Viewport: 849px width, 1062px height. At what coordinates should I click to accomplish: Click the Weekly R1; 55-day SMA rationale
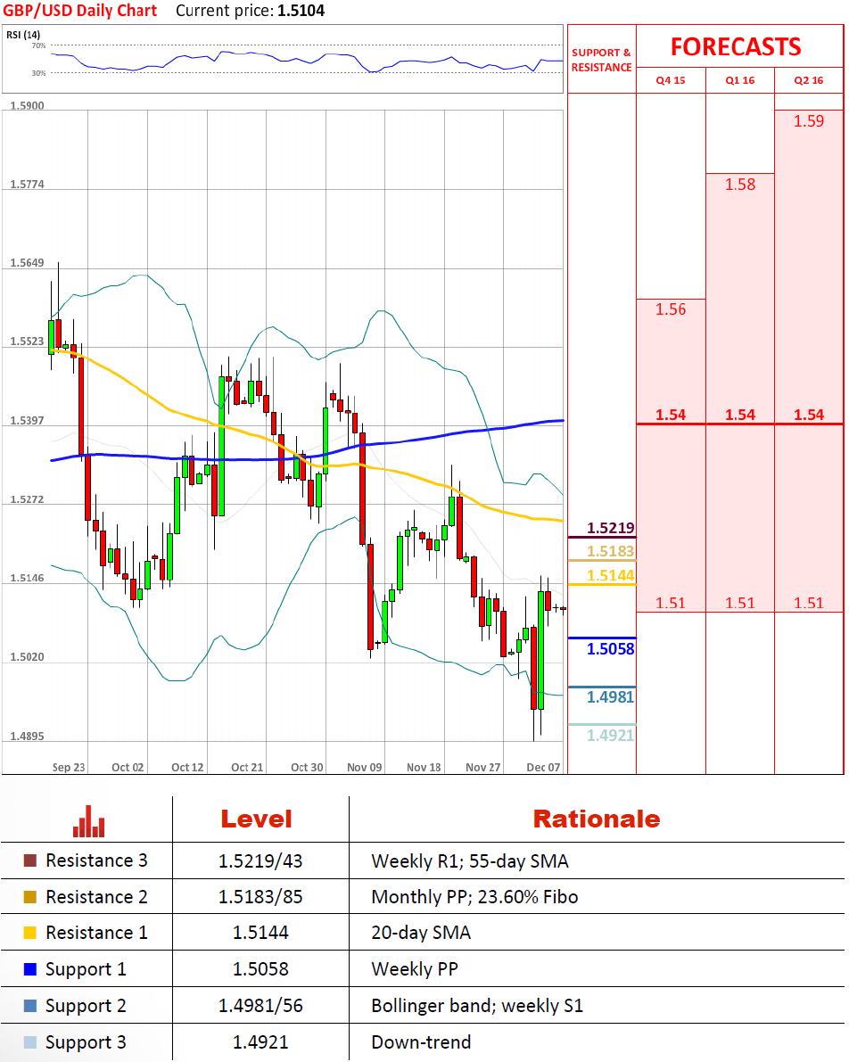tap(470, 860)
